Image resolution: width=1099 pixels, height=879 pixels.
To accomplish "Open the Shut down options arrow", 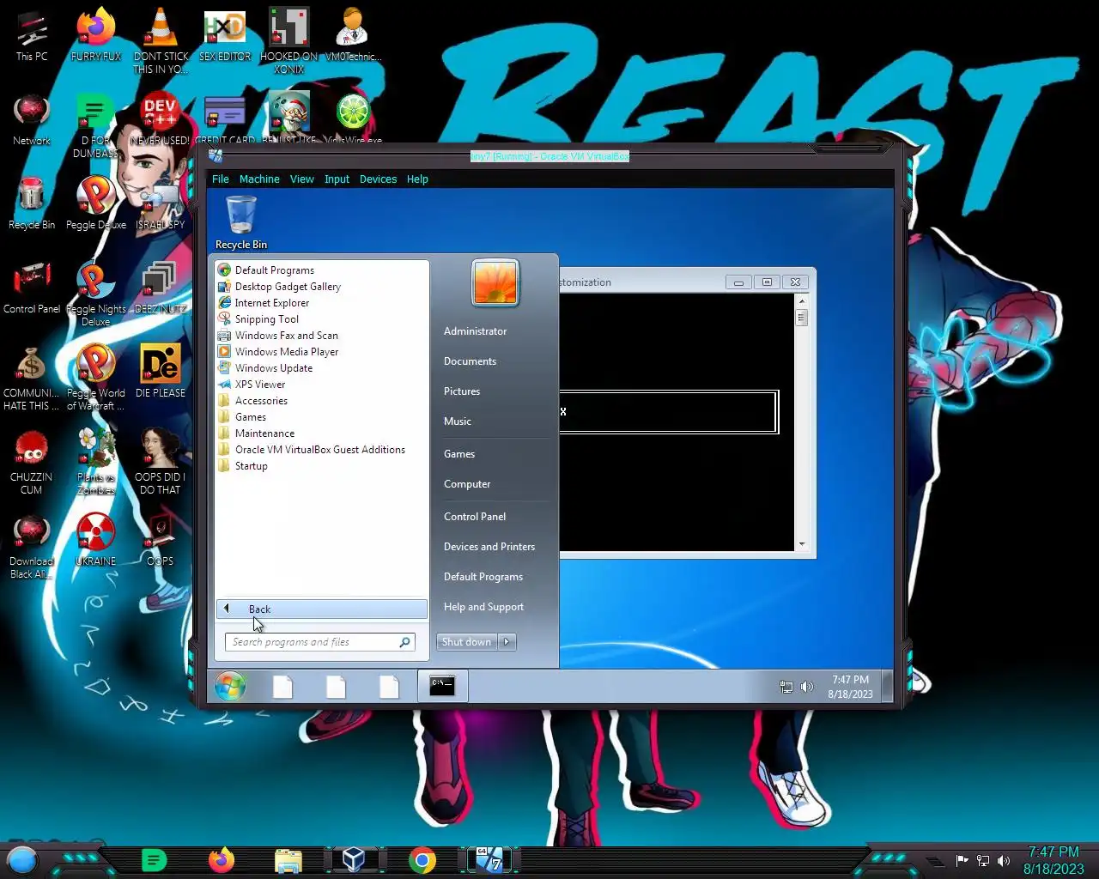I will [507, 642].
